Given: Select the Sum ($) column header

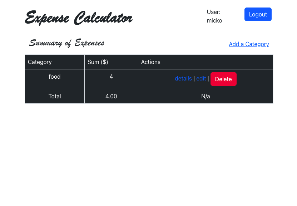Looking at the screenshot, I should [98, 62].
